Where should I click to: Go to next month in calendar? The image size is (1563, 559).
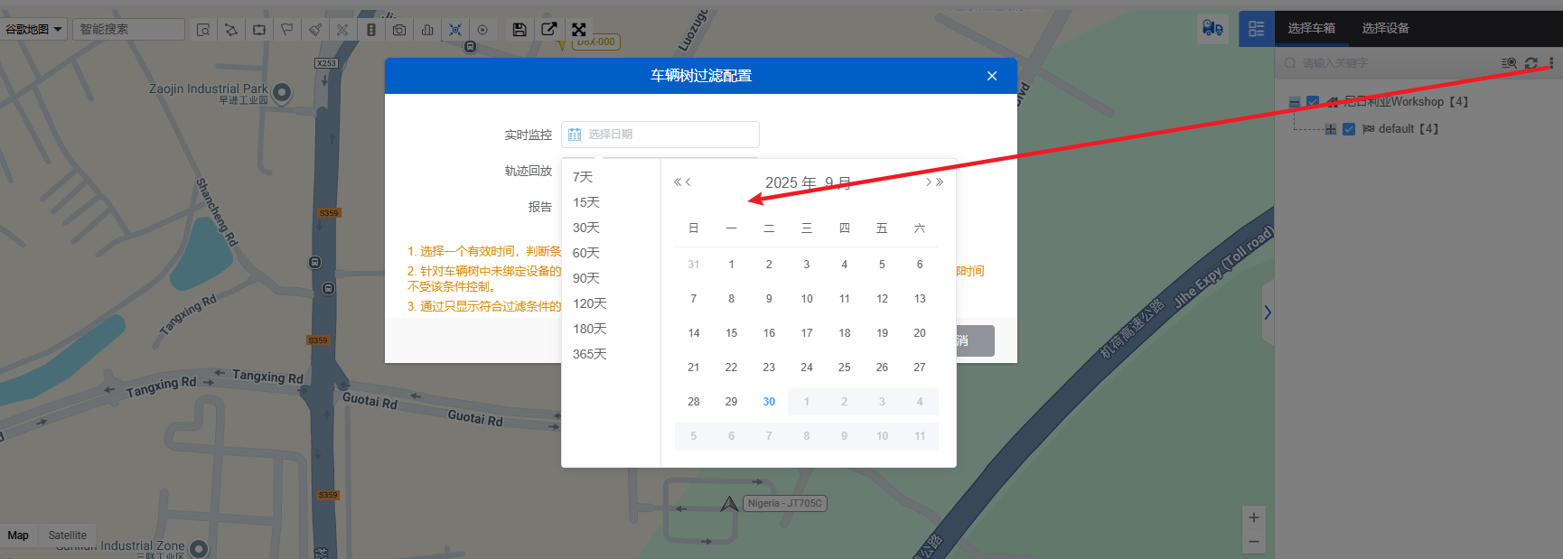[x=929, y=182]
